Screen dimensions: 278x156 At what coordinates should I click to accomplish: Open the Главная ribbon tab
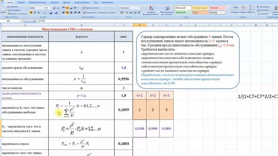10,3
